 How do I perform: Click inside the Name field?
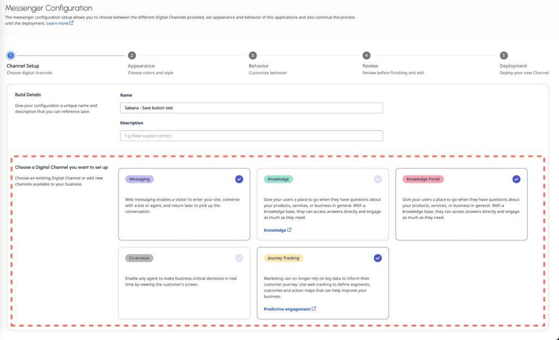(251, 107)
